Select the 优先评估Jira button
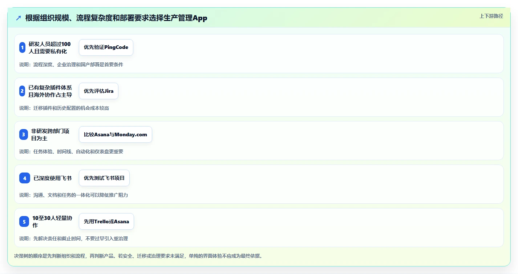Viewport: 518px width, 274px height. 98,91
